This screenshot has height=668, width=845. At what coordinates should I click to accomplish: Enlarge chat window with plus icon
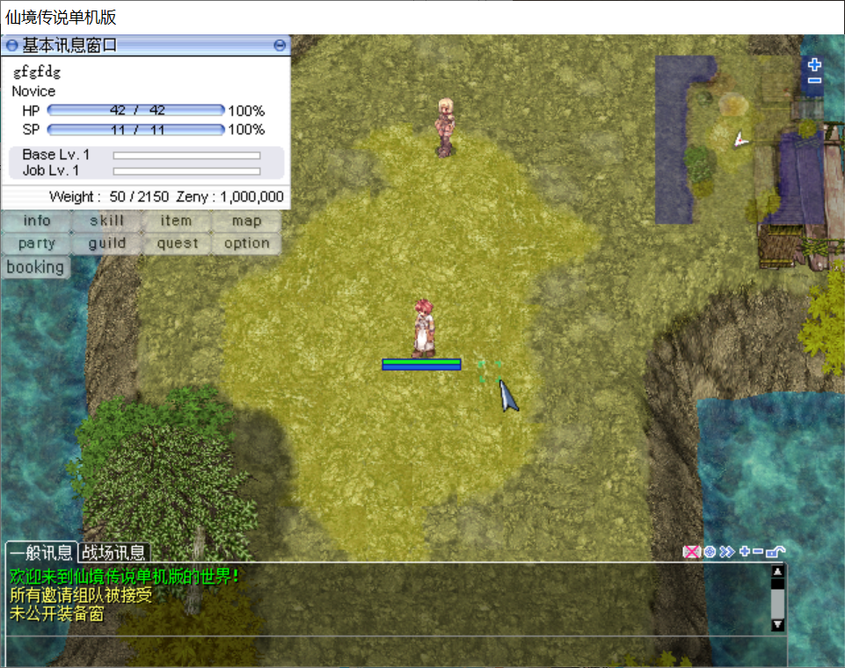pyautogui.click(x=745, y=551)
